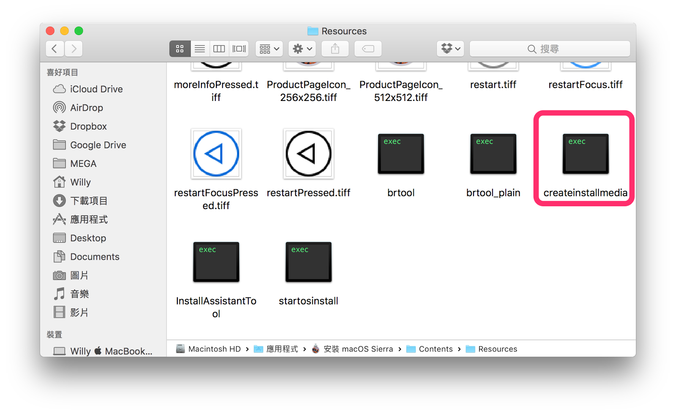Select the InstallAssistantTool exec file
The height and width of the screenshot is (414, 676).
coord(216,262)
